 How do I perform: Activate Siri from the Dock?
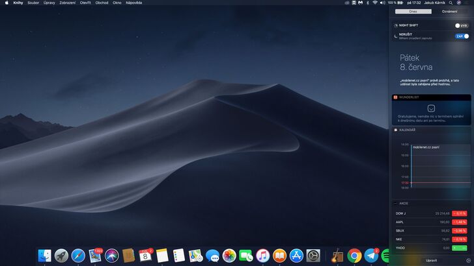coord(112,256)
